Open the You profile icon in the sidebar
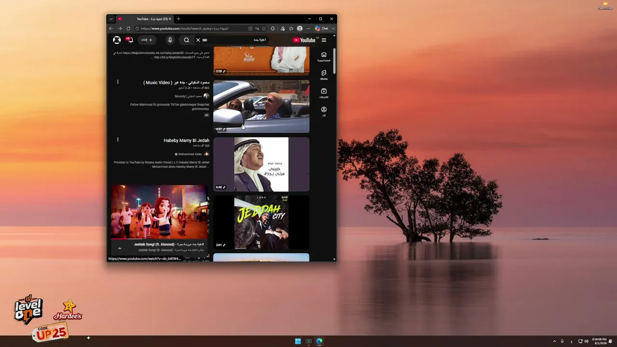Viewport: 617px width, 347px height. coord(323,111)
